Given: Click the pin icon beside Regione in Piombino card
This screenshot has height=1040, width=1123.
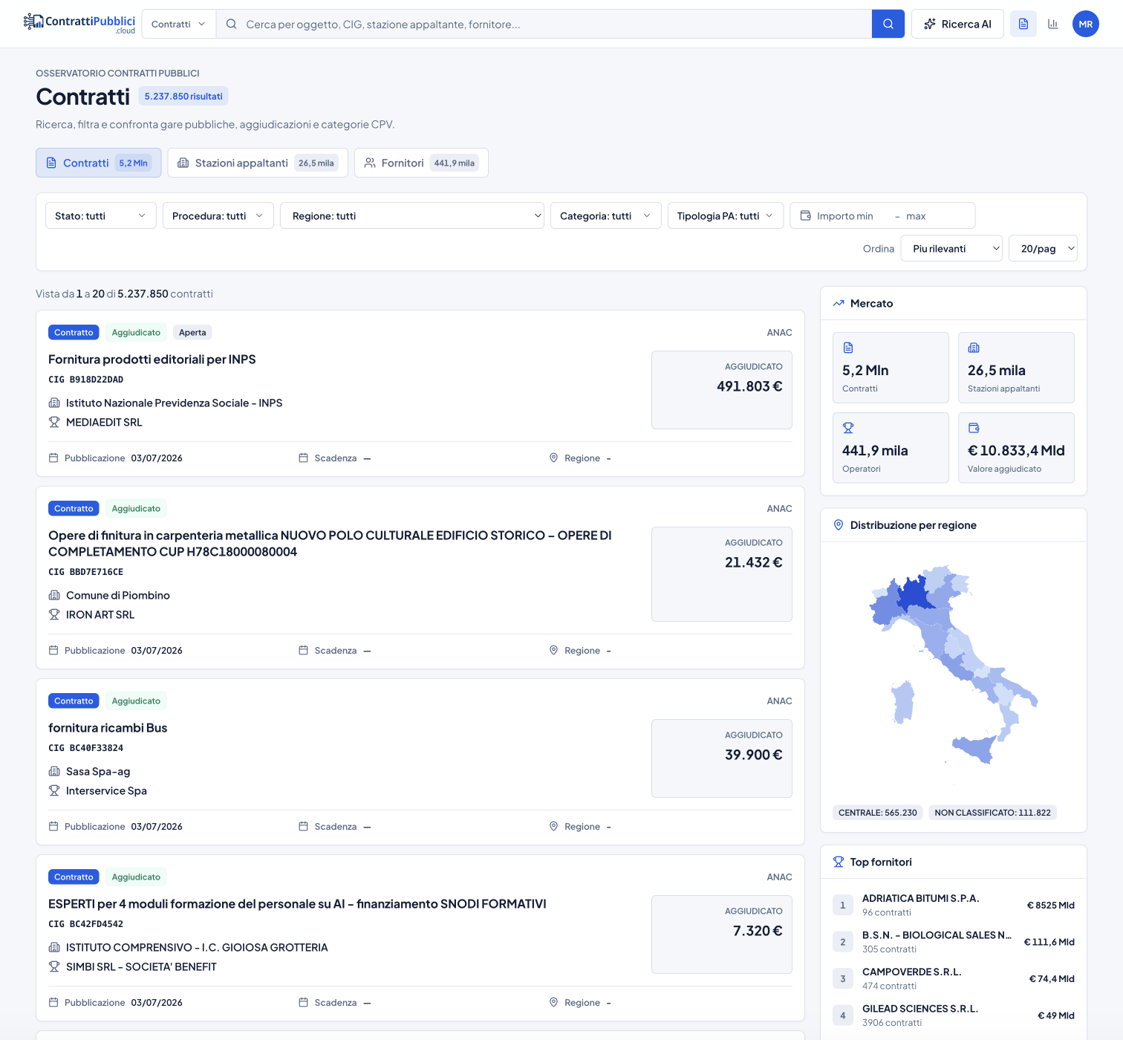Looking at the screenshot, I should [553, 650].
